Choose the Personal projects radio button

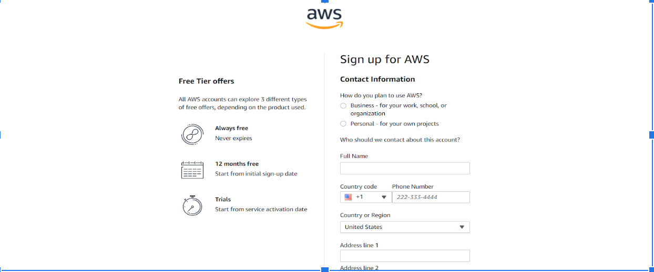coord(343,124)
